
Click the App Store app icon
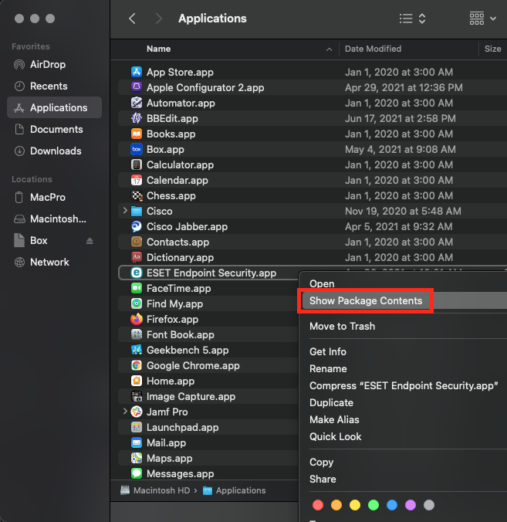137,72
